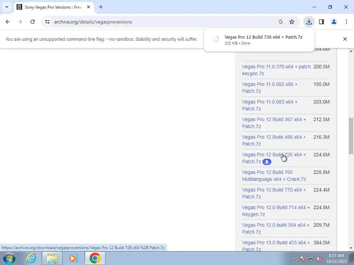Image resolution: width=354 pixels, height=265 pixels.
Task: Click the 384.5M file size text
Action: (322, 243)
